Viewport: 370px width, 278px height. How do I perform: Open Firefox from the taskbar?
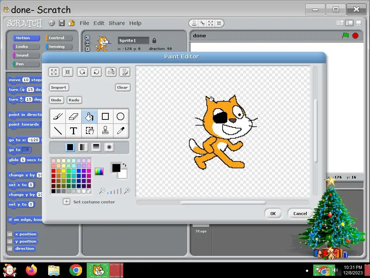click(x=31, y=270)
